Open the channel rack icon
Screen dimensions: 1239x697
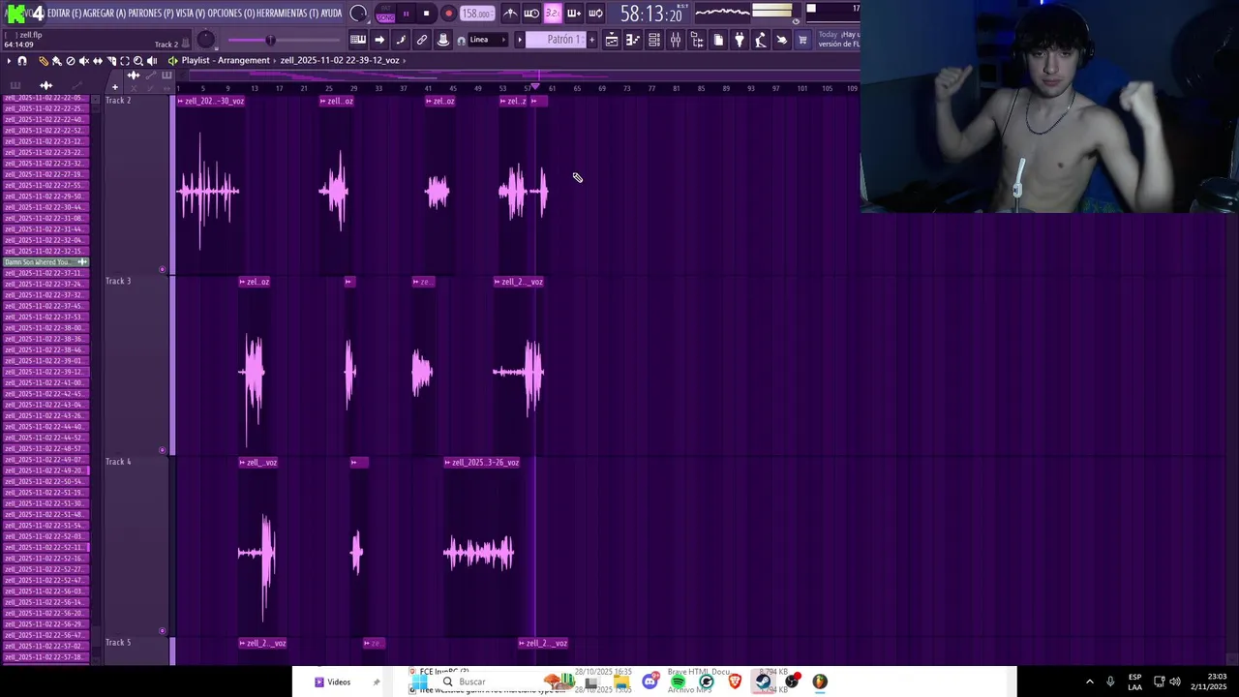click(x=654, y=40)
